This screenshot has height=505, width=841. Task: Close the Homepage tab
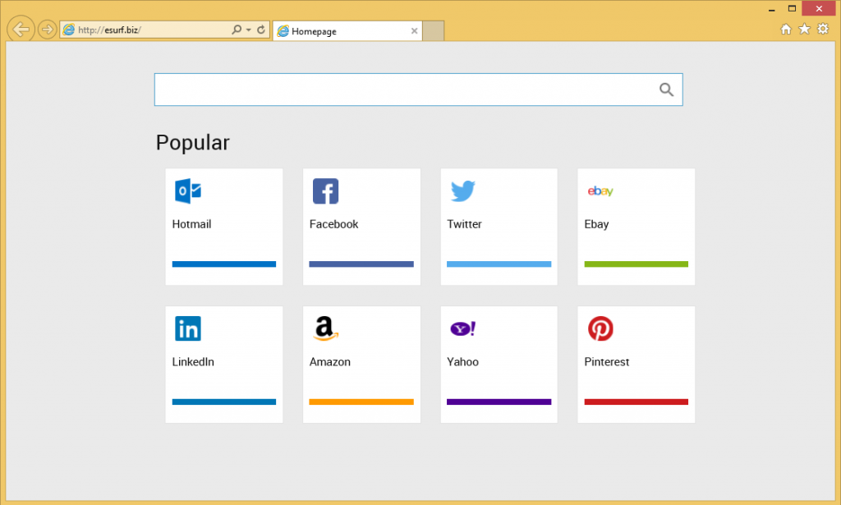point(414,31)
